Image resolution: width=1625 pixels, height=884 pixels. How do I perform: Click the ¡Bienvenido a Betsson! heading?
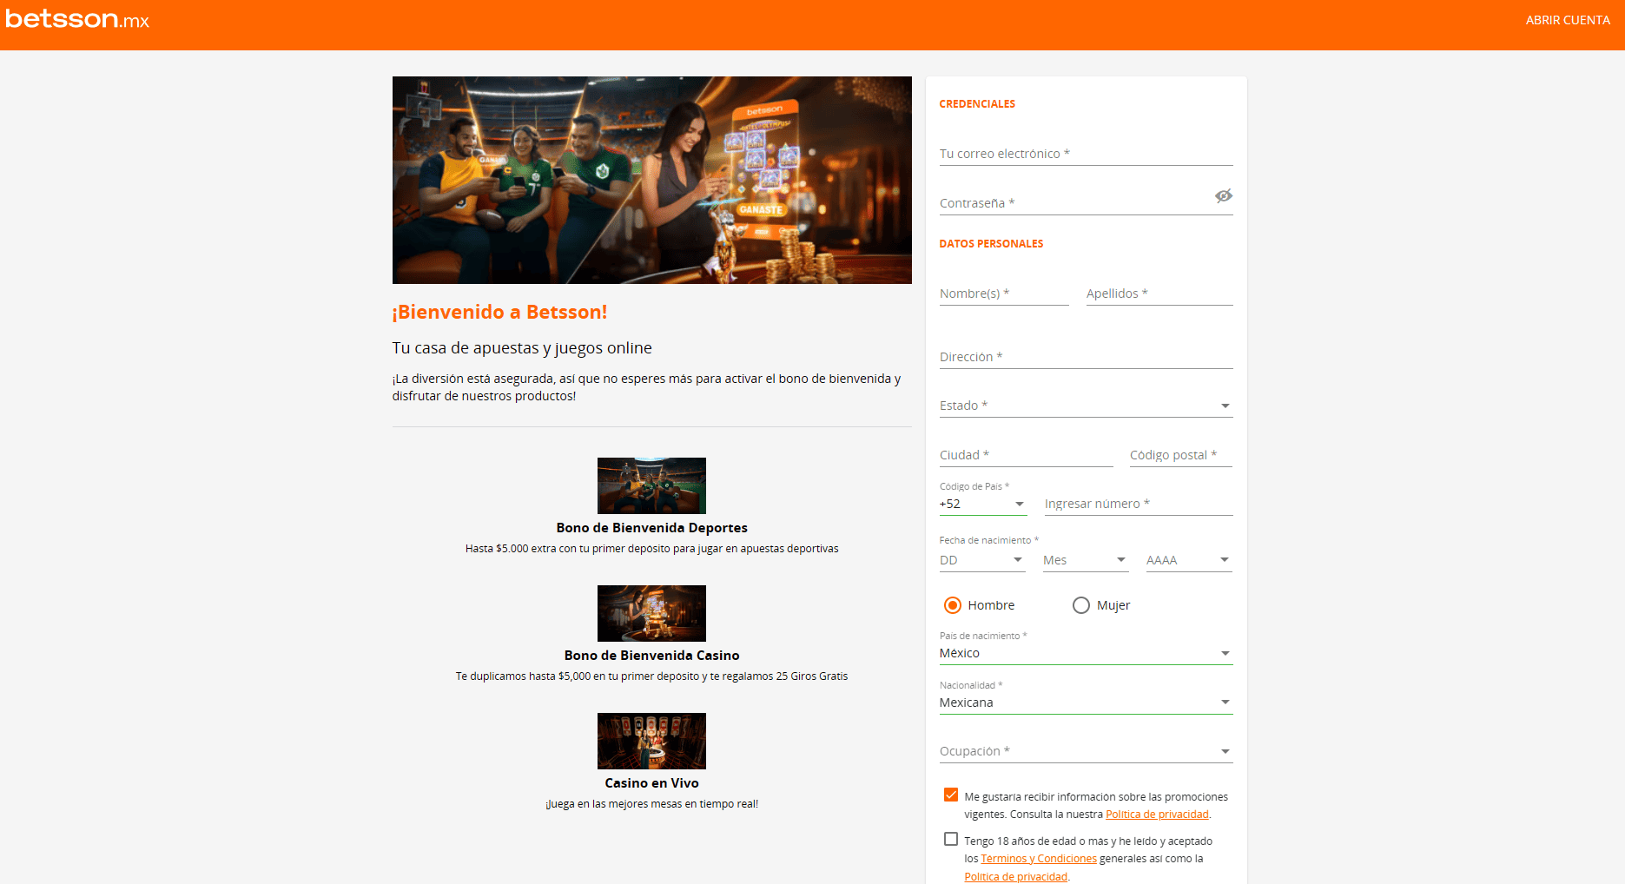coord(499,313)
